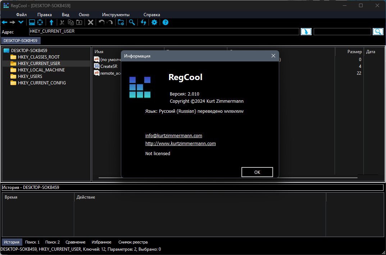
Task: Open settings via the gear icon
Action: [154, 22]
